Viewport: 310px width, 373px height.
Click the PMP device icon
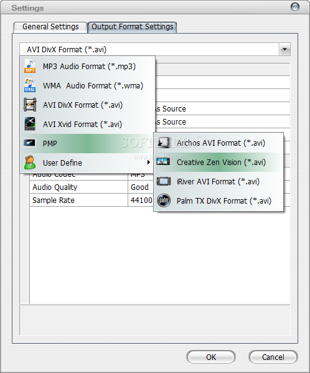tap(30, 143)
